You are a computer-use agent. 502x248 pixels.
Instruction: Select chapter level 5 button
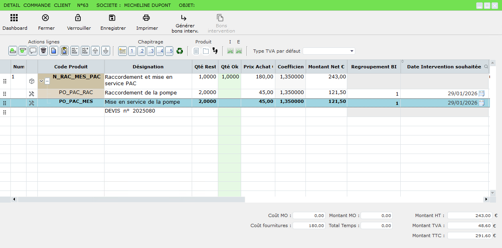pyautogui.click(x=169, y=51)
